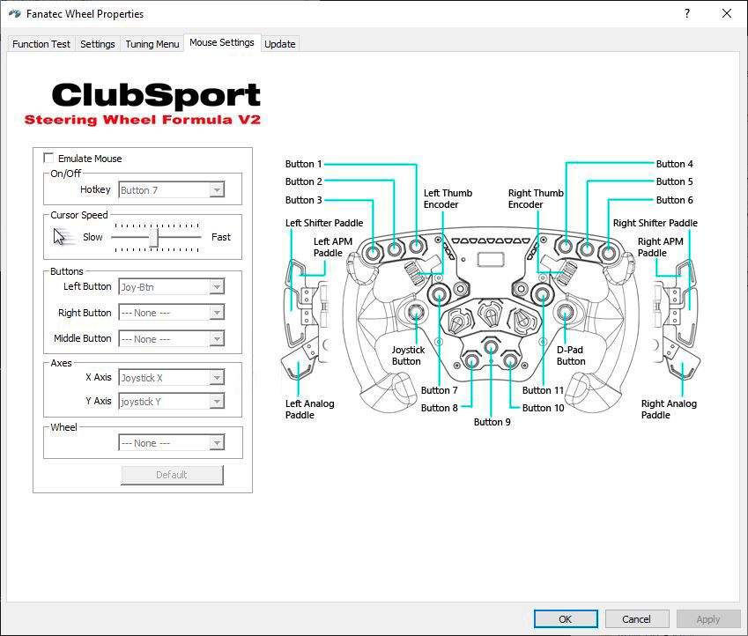The width and height of the screenshot is (748, 636).
Task: Open the Right Button dropdown
Action: click(x=171, y=313)
